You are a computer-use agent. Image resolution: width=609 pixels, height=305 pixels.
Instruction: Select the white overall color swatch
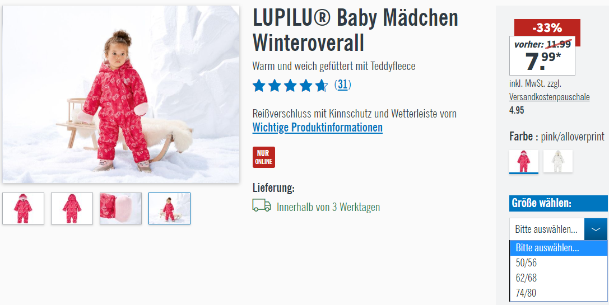coord(557,161)
